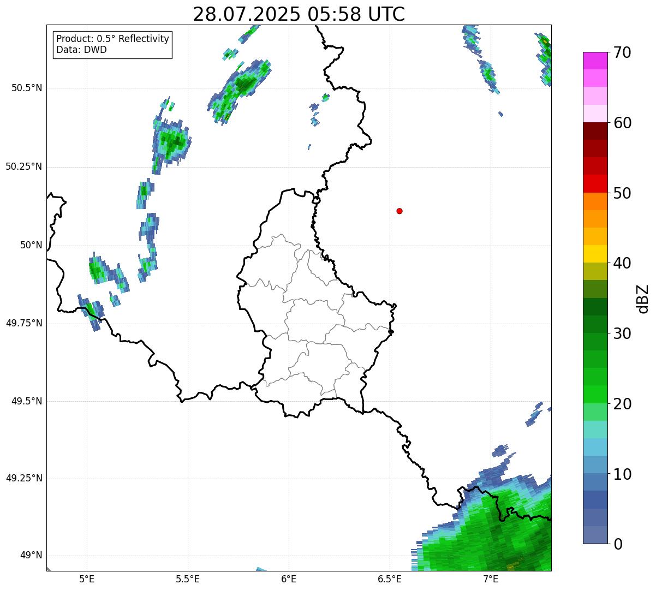Image resolution: width=656 pixels, height=590 pixels.
Task: Pick the magenta swatch at colorbar top
Action: 595,61
